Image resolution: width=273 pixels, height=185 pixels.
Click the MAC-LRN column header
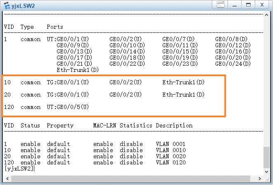[x=104, y=125]
